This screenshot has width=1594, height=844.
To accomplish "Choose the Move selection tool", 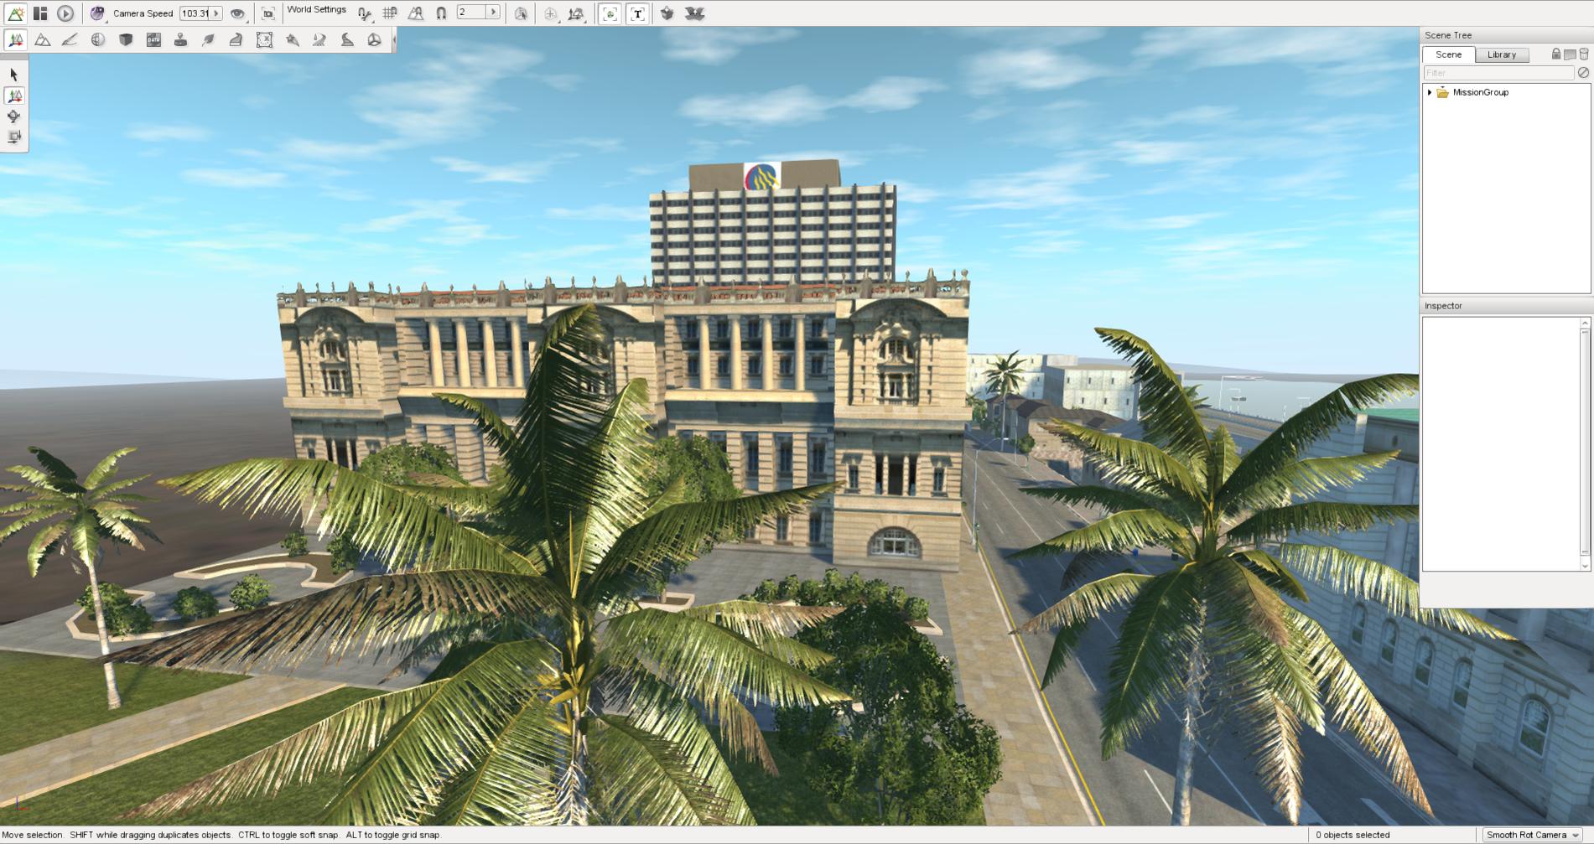I will [14, 96].
